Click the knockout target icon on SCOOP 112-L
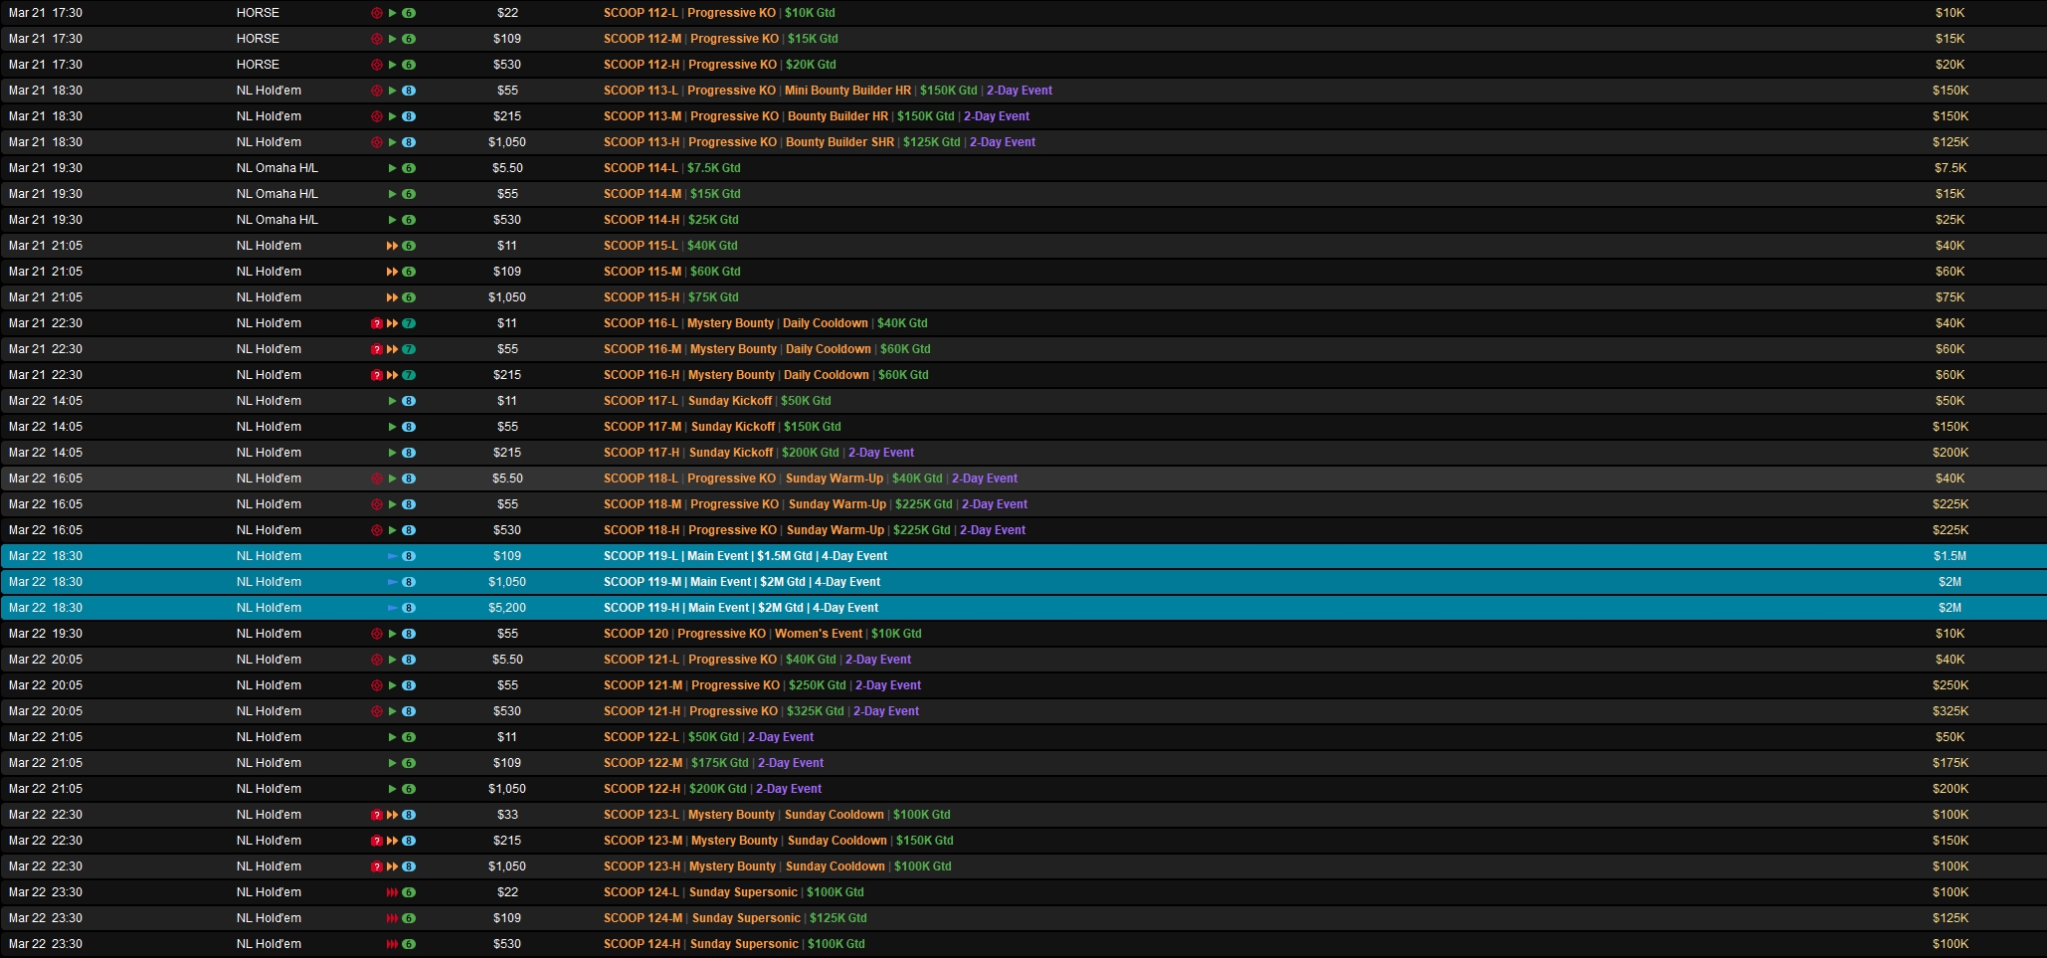This screenshot has height=958, width=2047. (x=377, y=13)
